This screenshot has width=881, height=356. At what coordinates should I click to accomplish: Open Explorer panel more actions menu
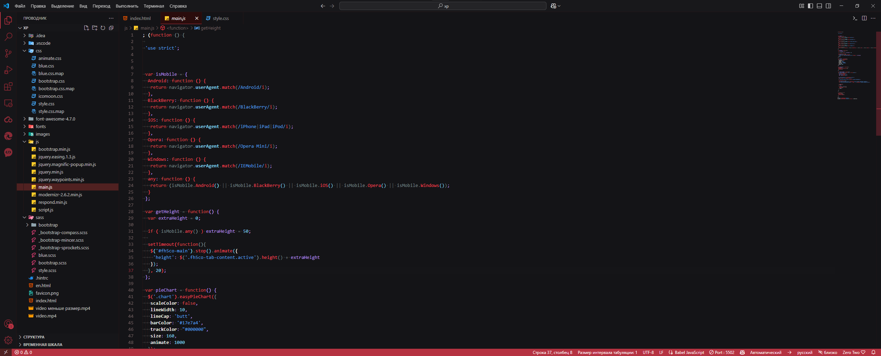pyautogui.click(x=111, y=18)
